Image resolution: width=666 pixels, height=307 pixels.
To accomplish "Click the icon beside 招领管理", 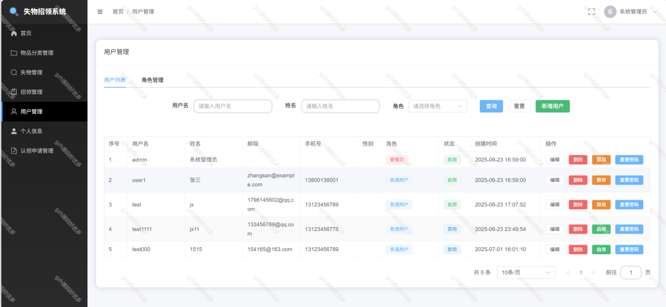I will [x=14, y=92].
